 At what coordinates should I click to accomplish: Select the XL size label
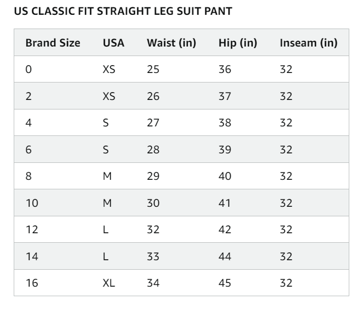pyautogui.click(x=108, y=283)
